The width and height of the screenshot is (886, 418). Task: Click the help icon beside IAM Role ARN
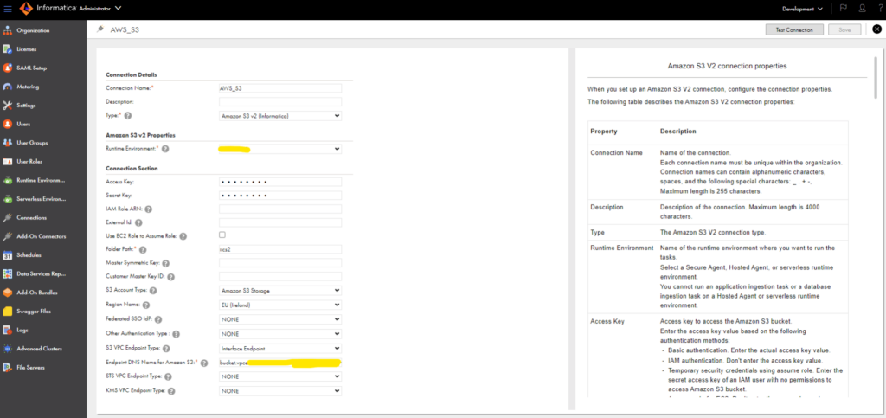click(149, 209)
